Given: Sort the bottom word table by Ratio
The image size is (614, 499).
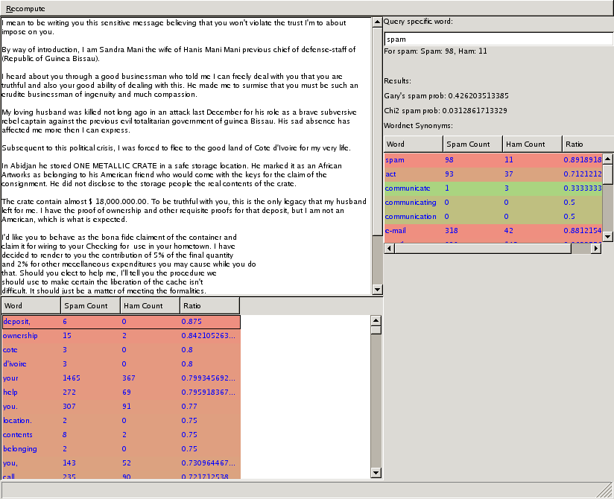Looking at the screenshot, I should coord(210,305).
